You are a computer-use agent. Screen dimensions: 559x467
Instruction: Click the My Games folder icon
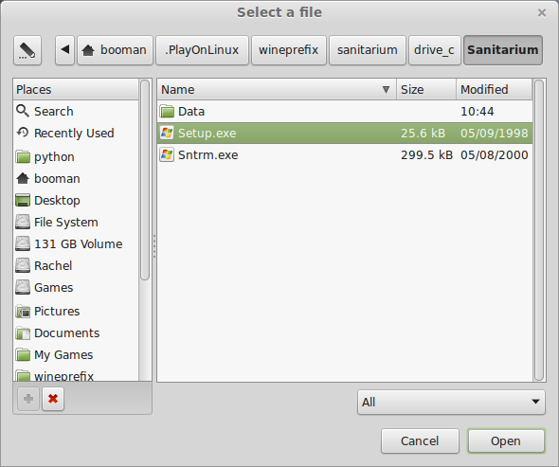pos(23,355)
